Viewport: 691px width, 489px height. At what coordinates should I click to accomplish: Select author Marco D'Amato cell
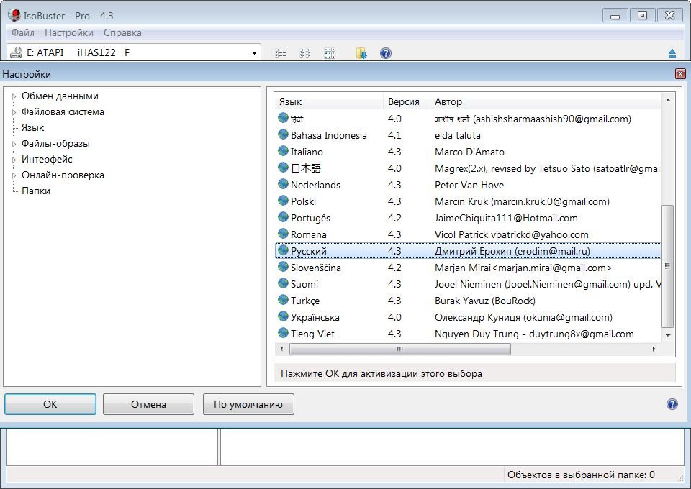click(x=469, y=152)
